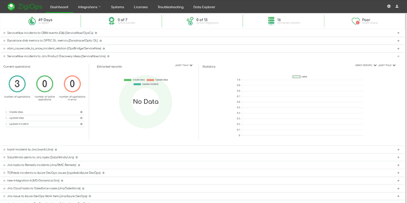Click the connected systems server icon

(x=271, y=21)
